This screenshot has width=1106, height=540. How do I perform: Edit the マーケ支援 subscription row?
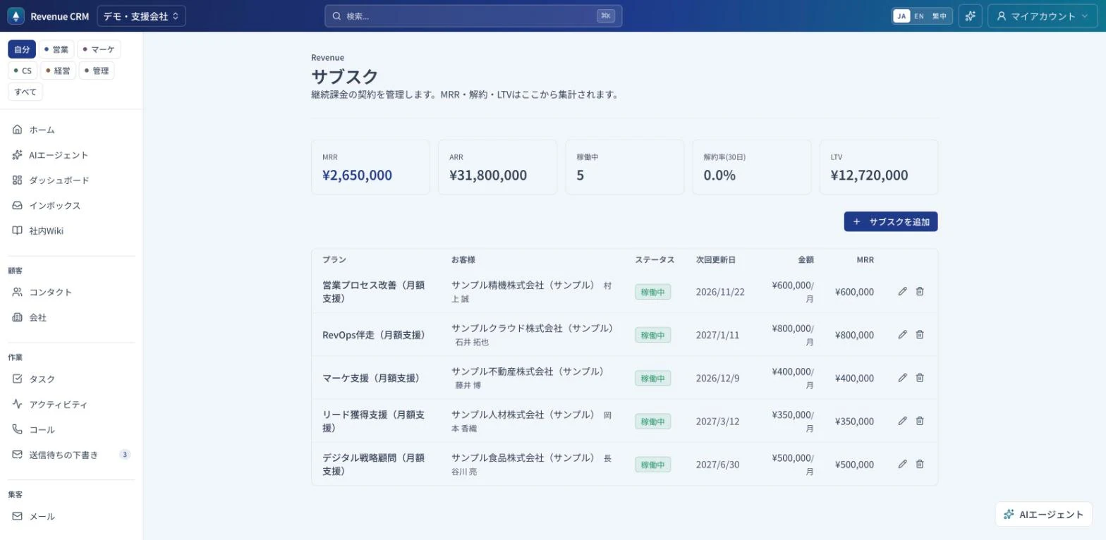tap(902, 377)
